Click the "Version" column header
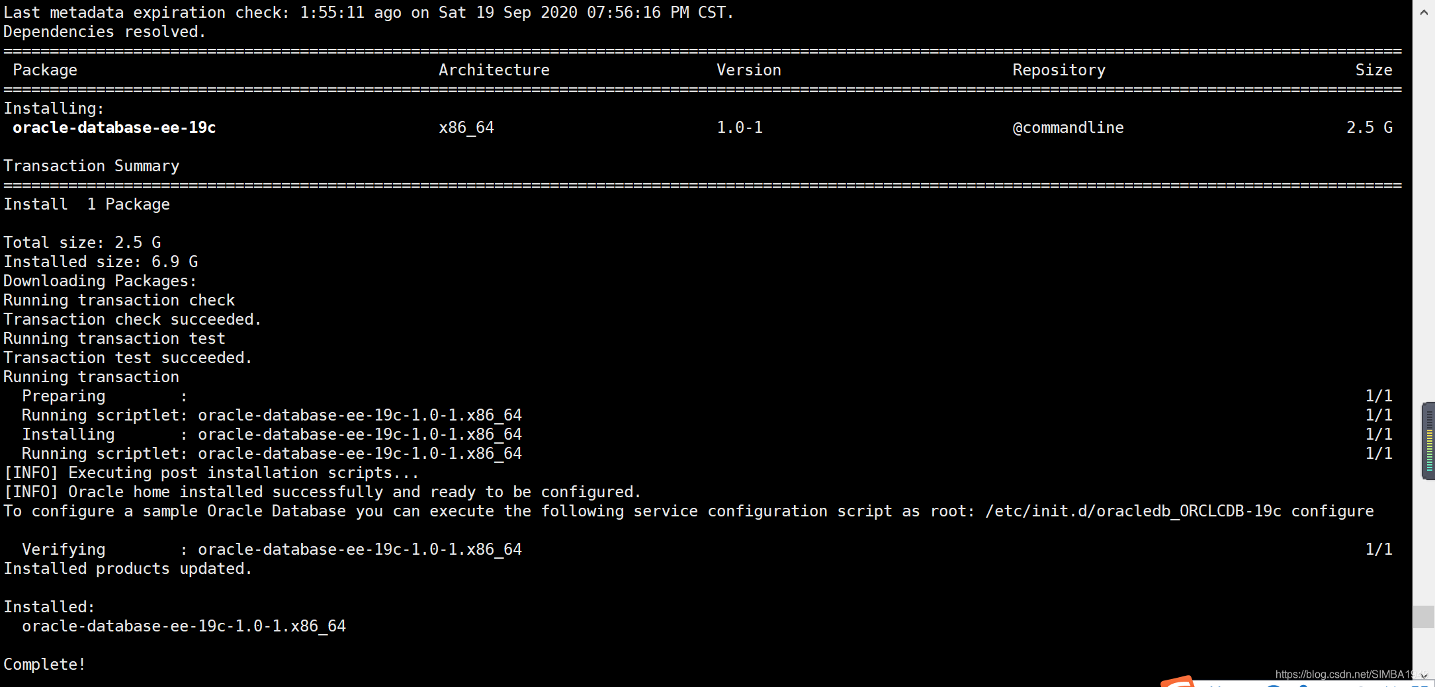 tap(749, 70)
